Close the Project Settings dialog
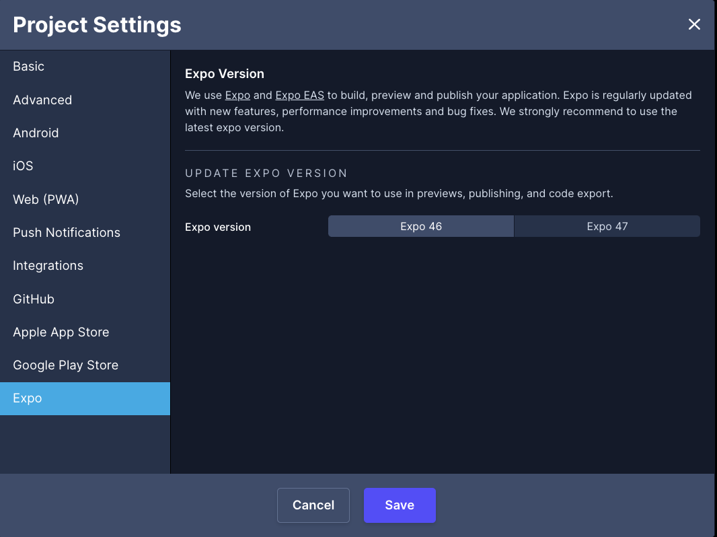Screen dimensions: 717x537 [x=694, y=24]
